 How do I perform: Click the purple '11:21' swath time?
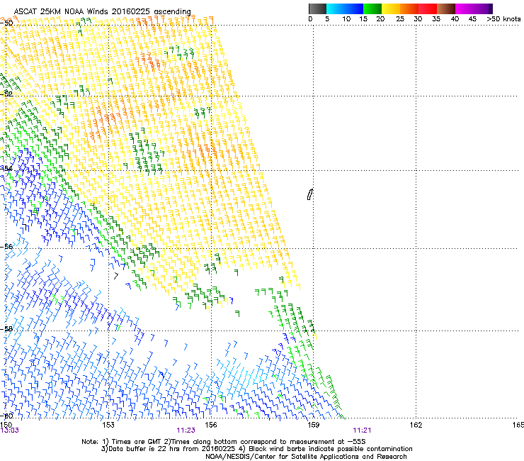pyautogui.click(x=362, y=431)
